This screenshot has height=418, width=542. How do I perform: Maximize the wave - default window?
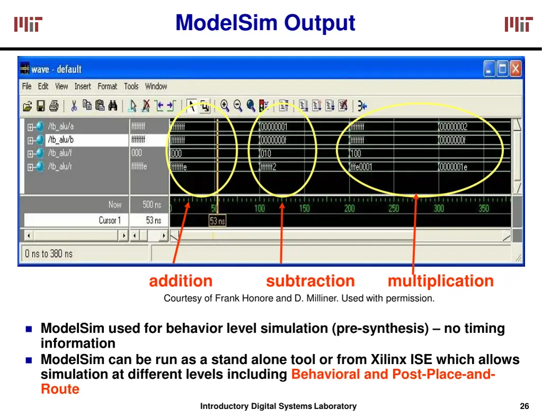(502, 69)
